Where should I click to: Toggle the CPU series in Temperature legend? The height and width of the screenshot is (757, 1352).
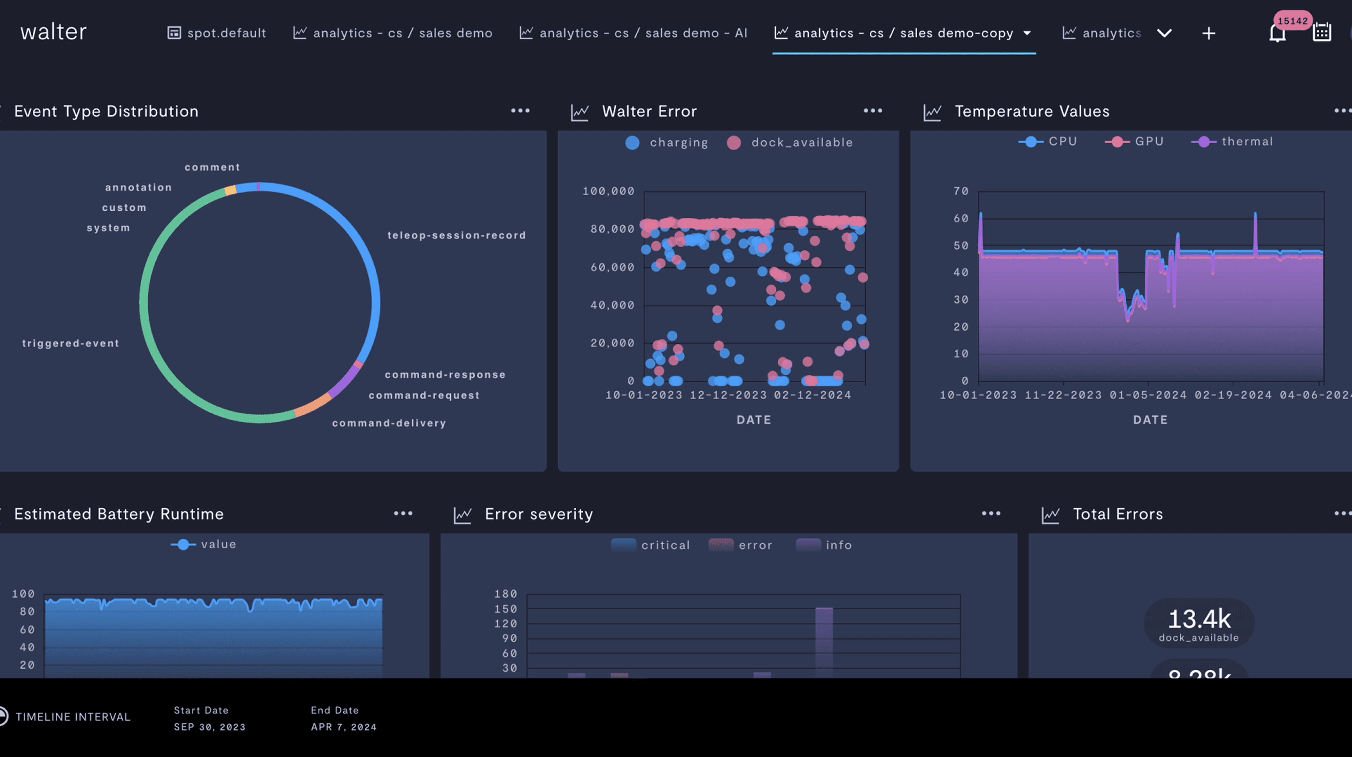1047,141
